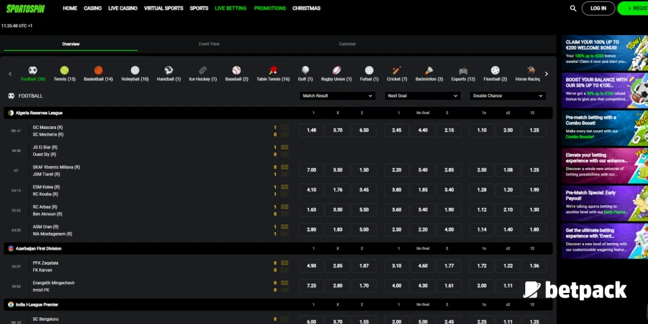Select the Tennis sport icon
Screen dimensions: 648x324
[64, 70]
